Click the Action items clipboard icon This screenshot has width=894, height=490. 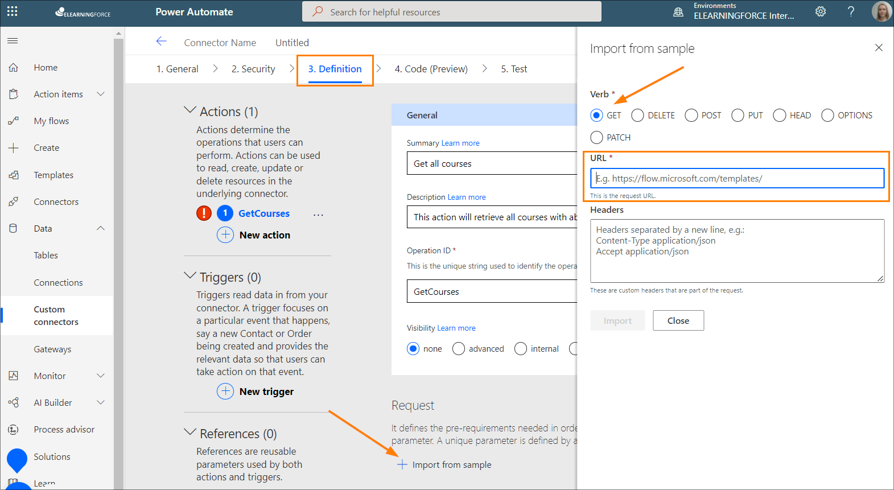pos(14,94)
